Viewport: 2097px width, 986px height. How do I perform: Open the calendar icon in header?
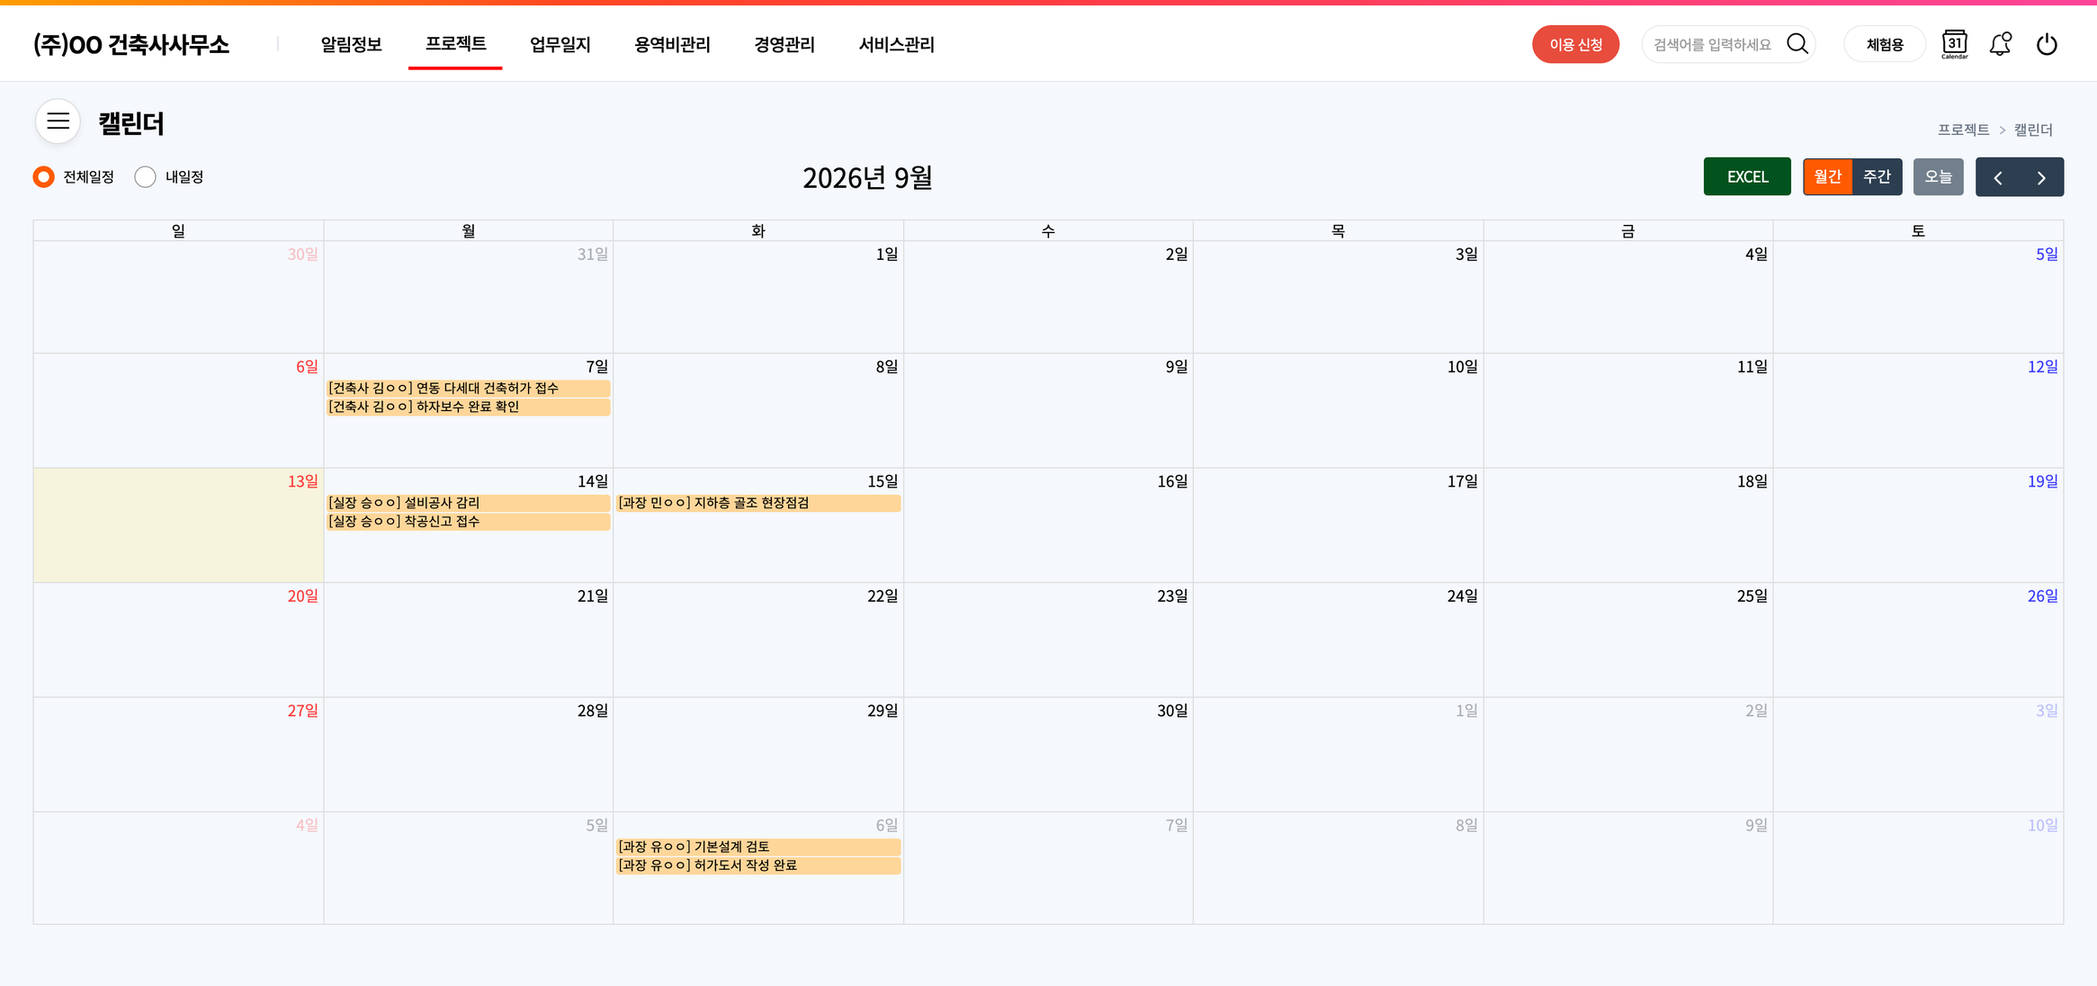[1954, 44]
